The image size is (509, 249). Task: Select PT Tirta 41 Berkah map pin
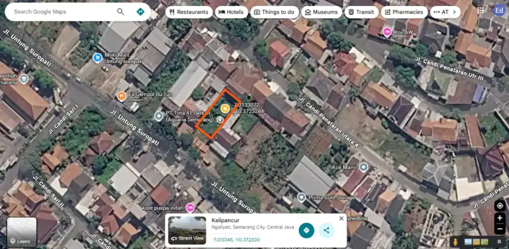pos(159,116)
